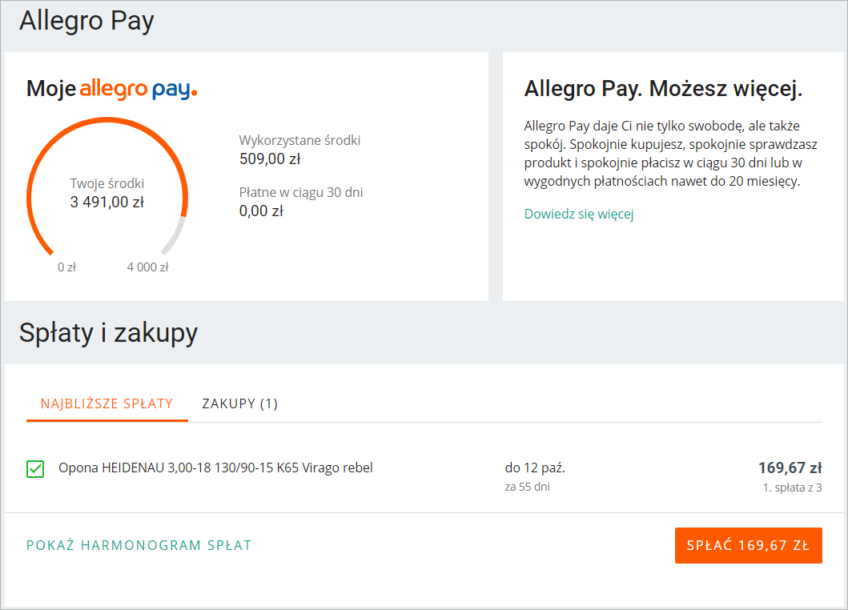Screen dimensions: 848x610
Task: Tick the checkbox beside the HEIDENAU tyre payment
Action: [x=35, y=469]
